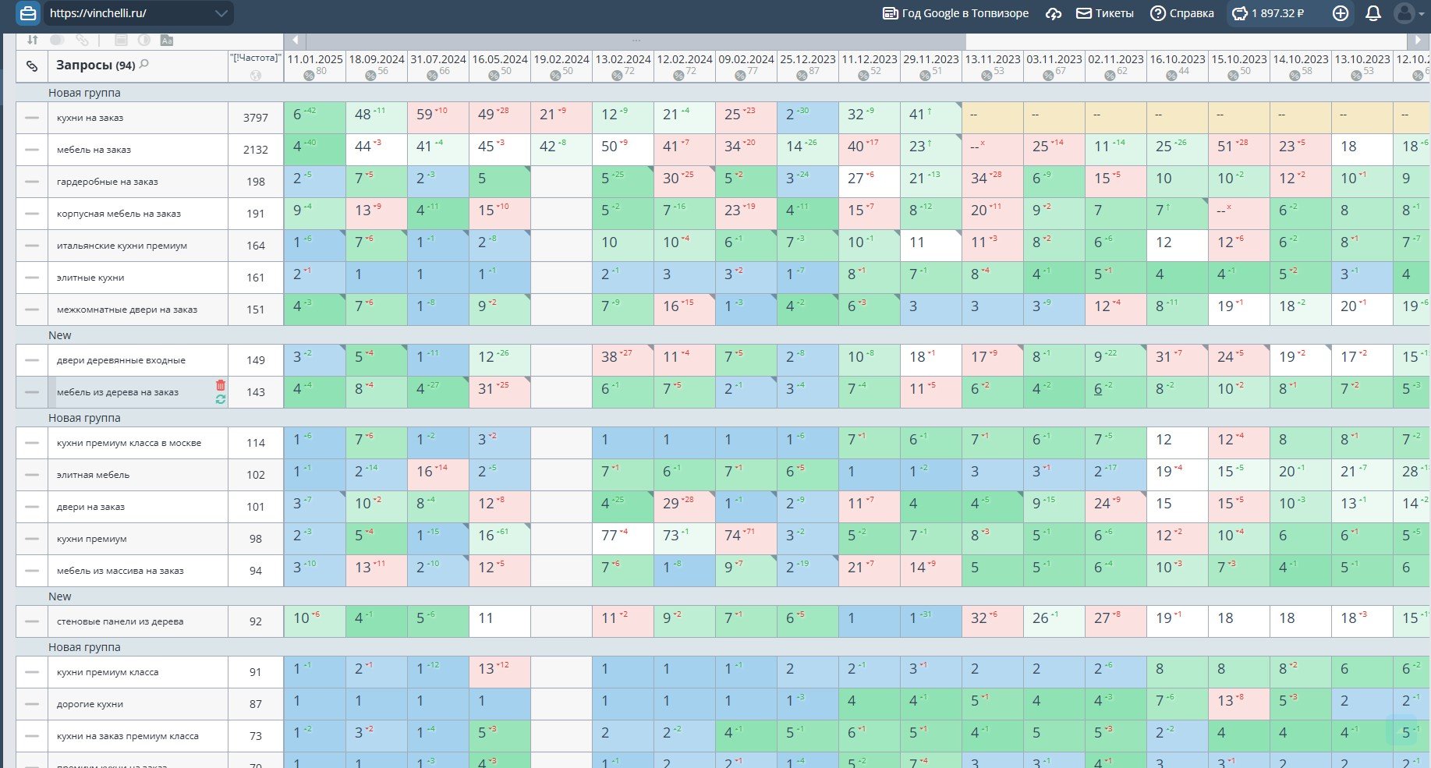Toggle the switch in the table toolbar
Viewport: 1431px width, 768px height.
point(57,40)
